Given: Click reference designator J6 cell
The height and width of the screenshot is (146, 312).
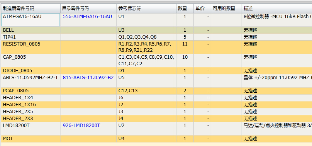Looking at the screenshot, I should [x=146, y=98].
